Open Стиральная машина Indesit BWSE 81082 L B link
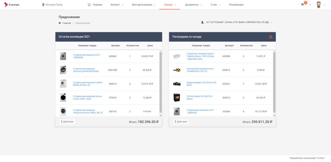331x162 pixels. click(x=88, y=84)
